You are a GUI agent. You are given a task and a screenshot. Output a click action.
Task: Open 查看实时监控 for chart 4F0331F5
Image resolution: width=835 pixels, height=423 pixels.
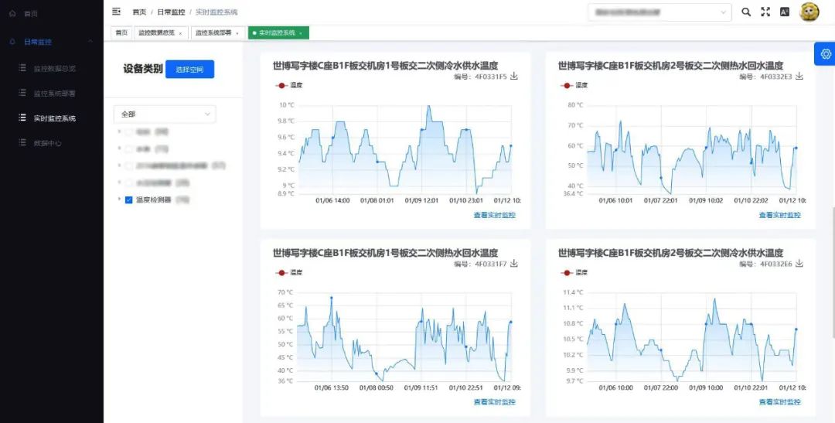(x=495, y=215)
